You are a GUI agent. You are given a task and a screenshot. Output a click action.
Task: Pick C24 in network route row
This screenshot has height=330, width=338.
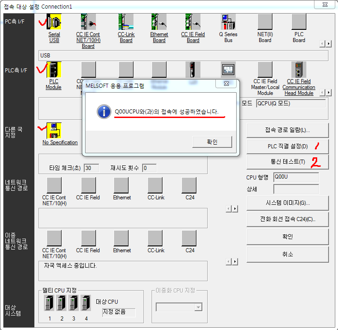189,185
